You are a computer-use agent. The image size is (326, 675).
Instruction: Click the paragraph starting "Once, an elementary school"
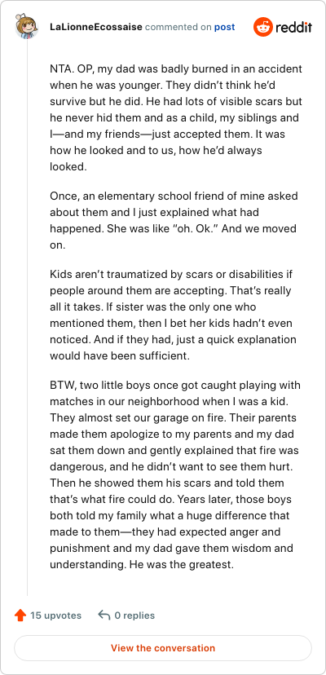tap(174, 220)
